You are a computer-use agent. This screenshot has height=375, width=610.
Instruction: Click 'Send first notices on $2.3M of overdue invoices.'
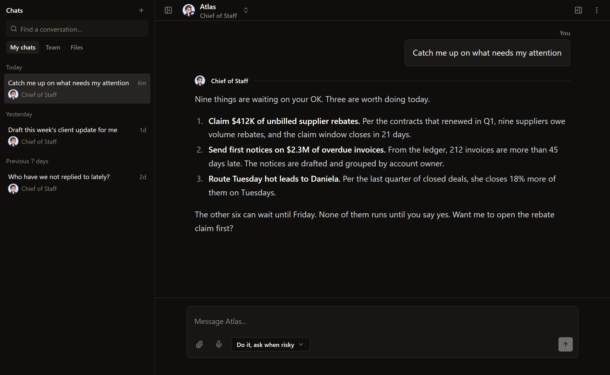tap(297, 150)
